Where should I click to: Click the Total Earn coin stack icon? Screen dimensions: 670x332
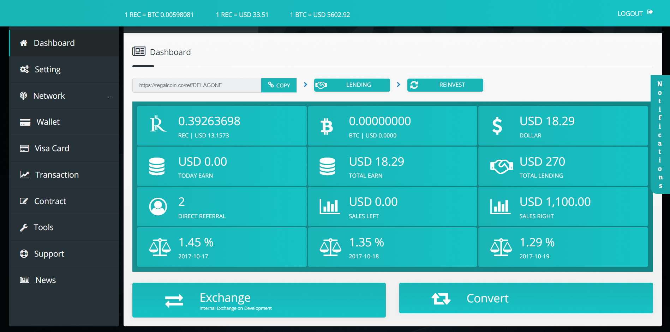pos(327,166)
